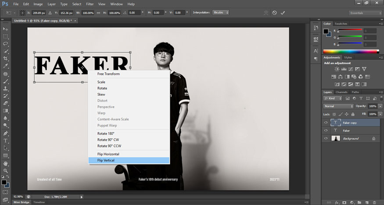Screen dimensions: 384x205
Task: Add a Curves adjustment
Action: click(351, 69)
